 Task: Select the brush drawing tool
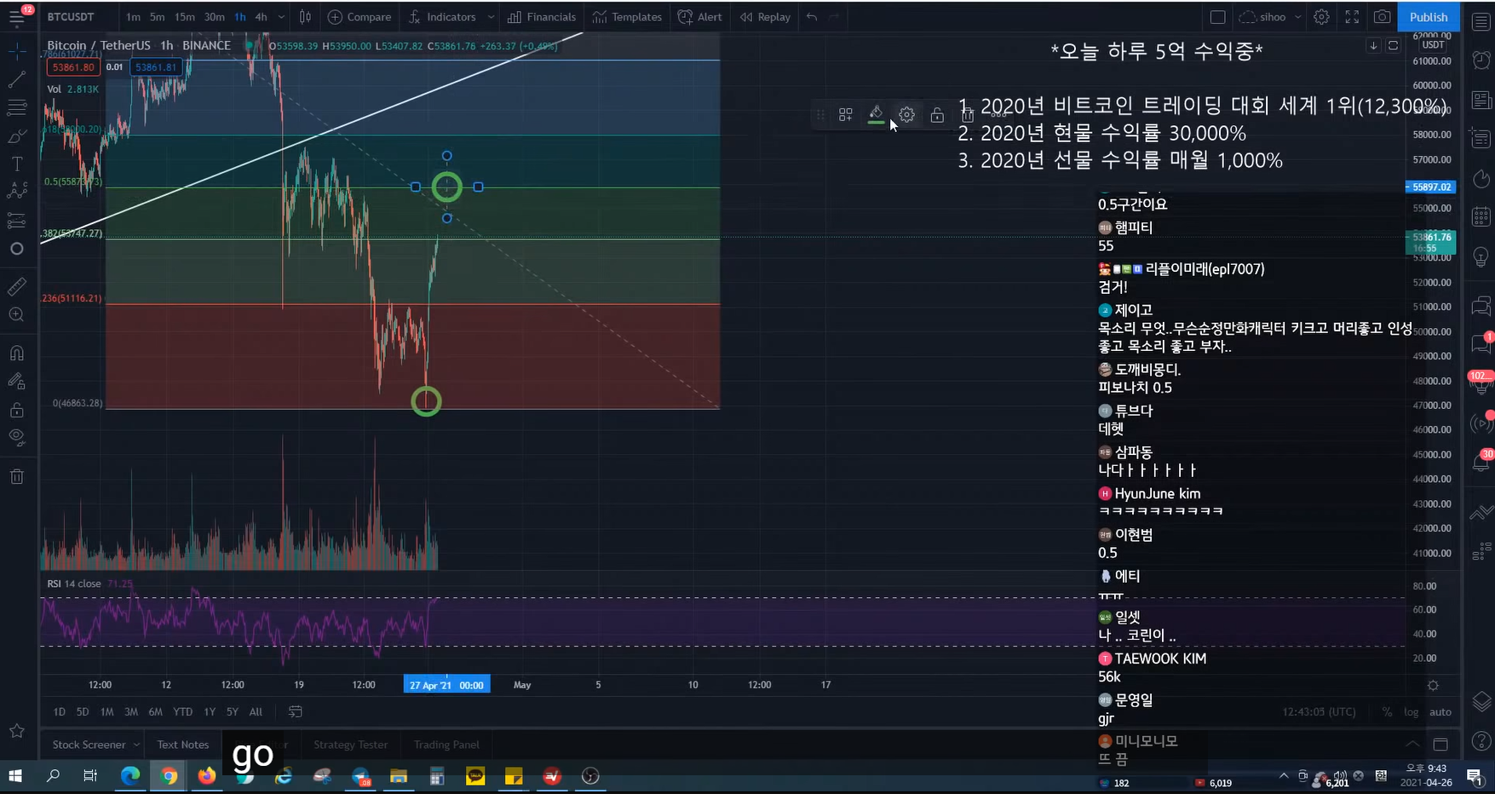[x=16, y=136]
